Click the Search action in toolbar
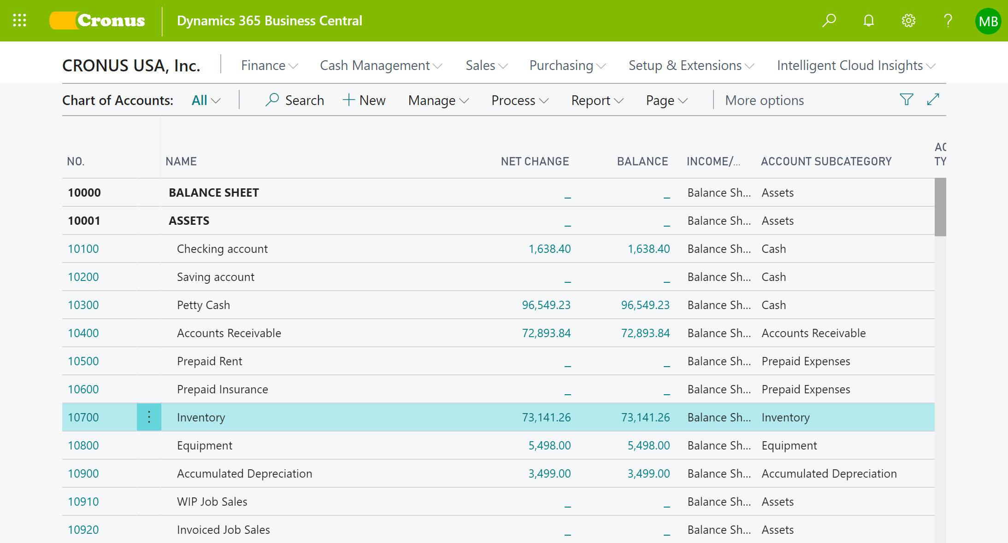Screen dimensions: 1008x543 295,100
